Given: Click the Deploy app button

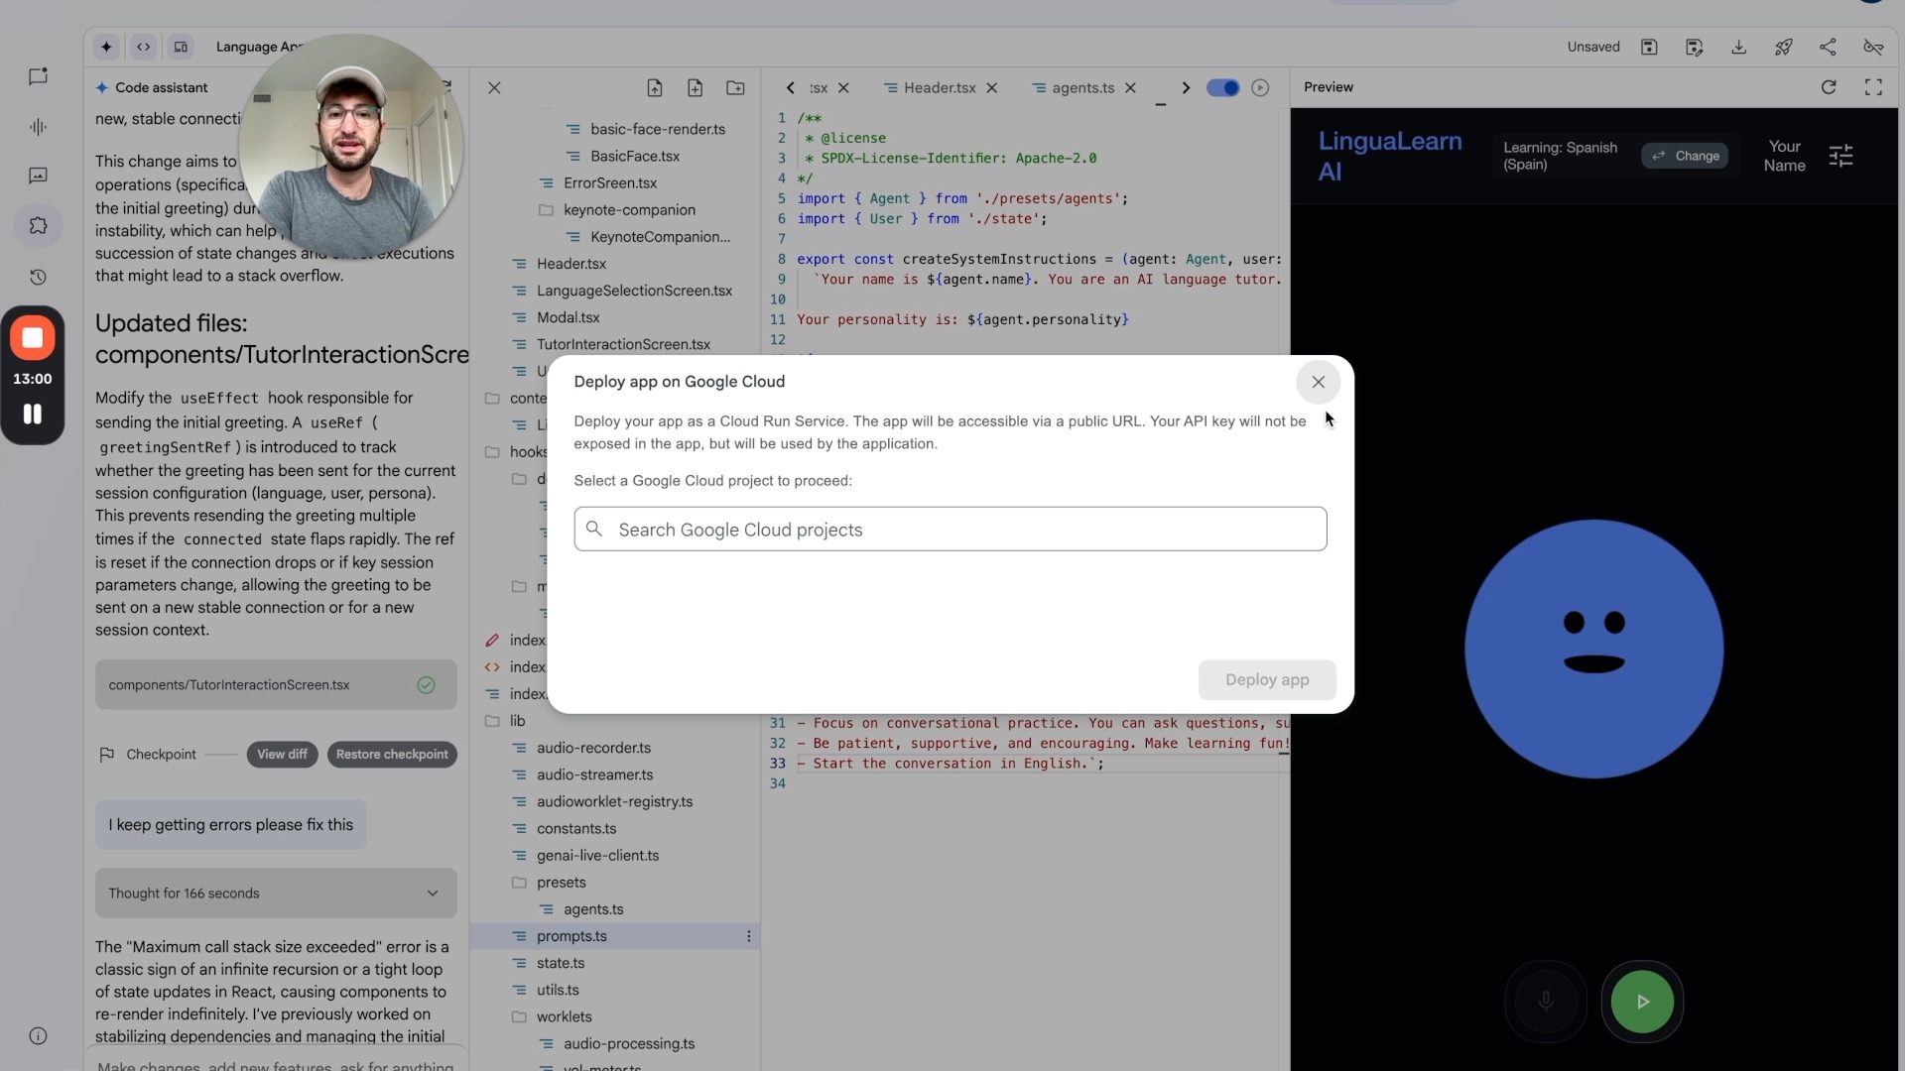Looking at the screenshot, I should tap(1267, 680).
